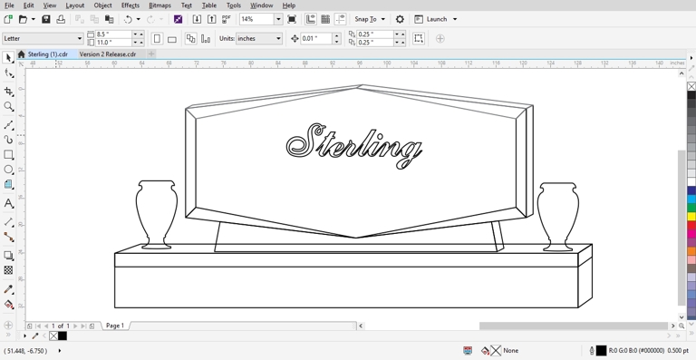696x360 pixels.
Task: Select the Interactive Fill tool
Action: click(8, 305)
